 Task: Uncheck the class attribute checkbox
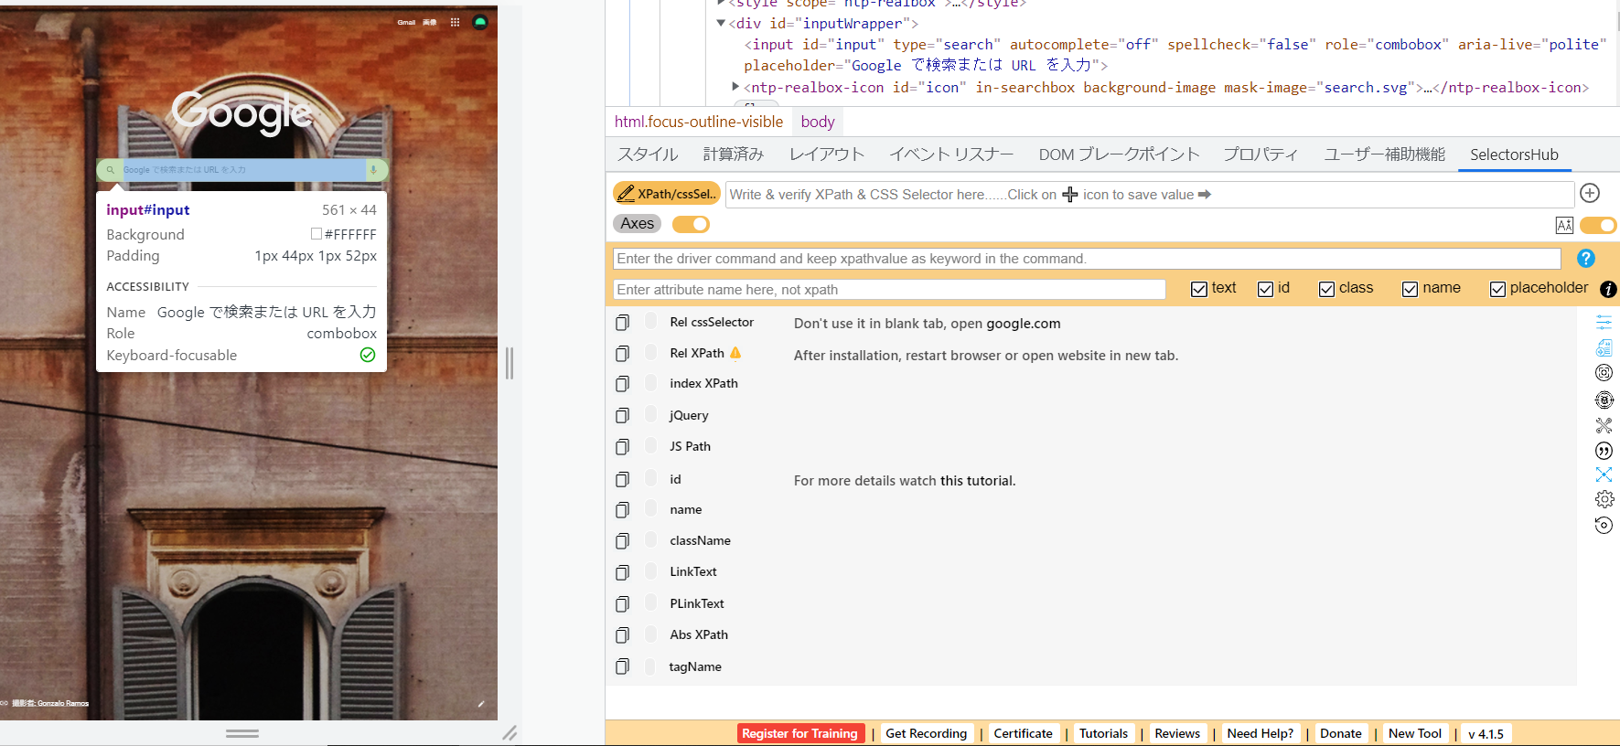click(x=1326, y=289)
